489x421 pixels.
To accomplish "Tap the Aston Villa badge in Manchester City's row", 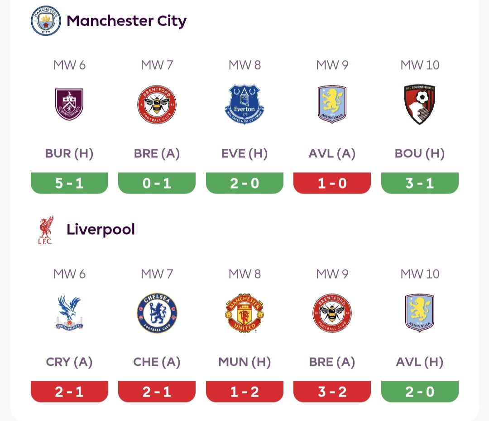I will (x=332, y=104).
